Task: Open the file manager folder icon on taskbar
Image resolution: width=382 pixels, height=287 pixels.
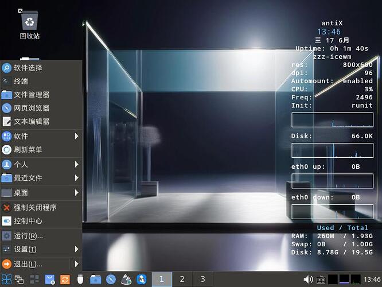Action: click(x=95, y=280)
